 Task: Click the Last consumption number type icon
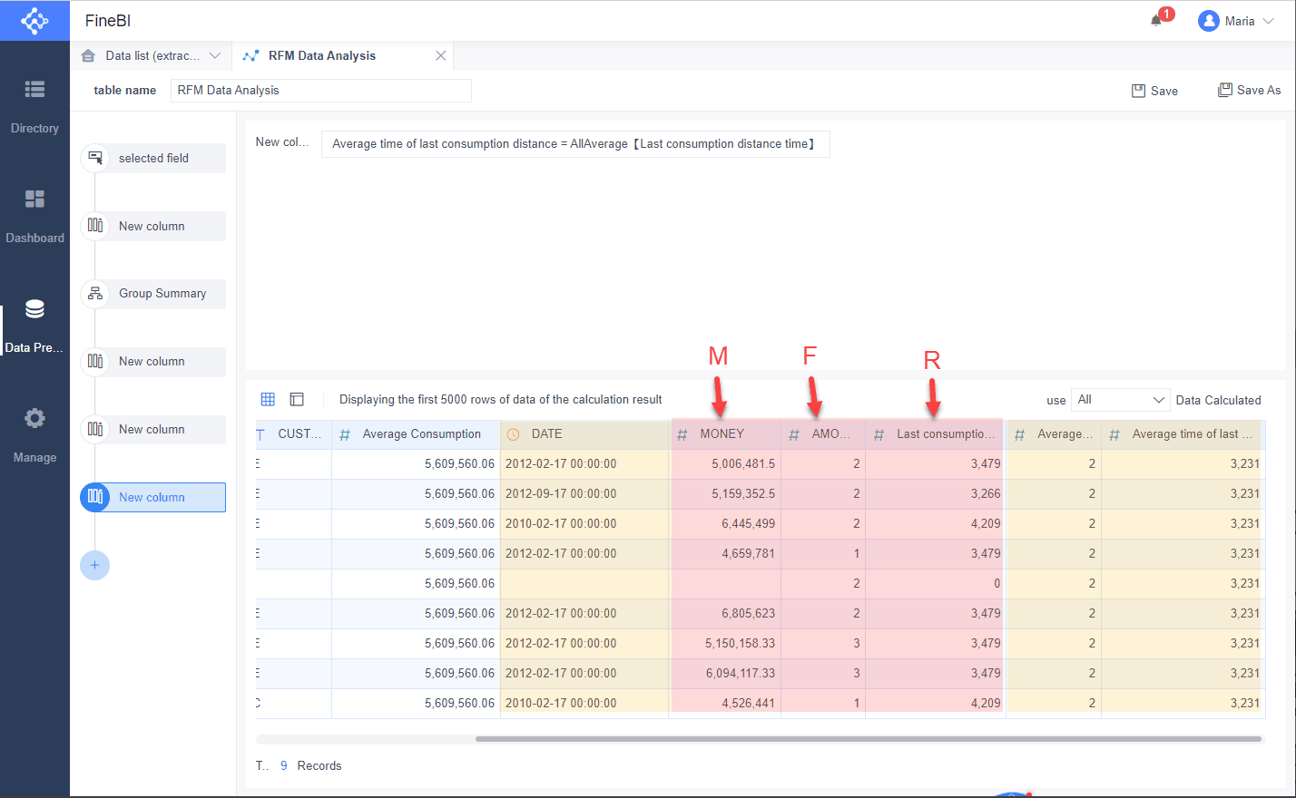point(879,435)
